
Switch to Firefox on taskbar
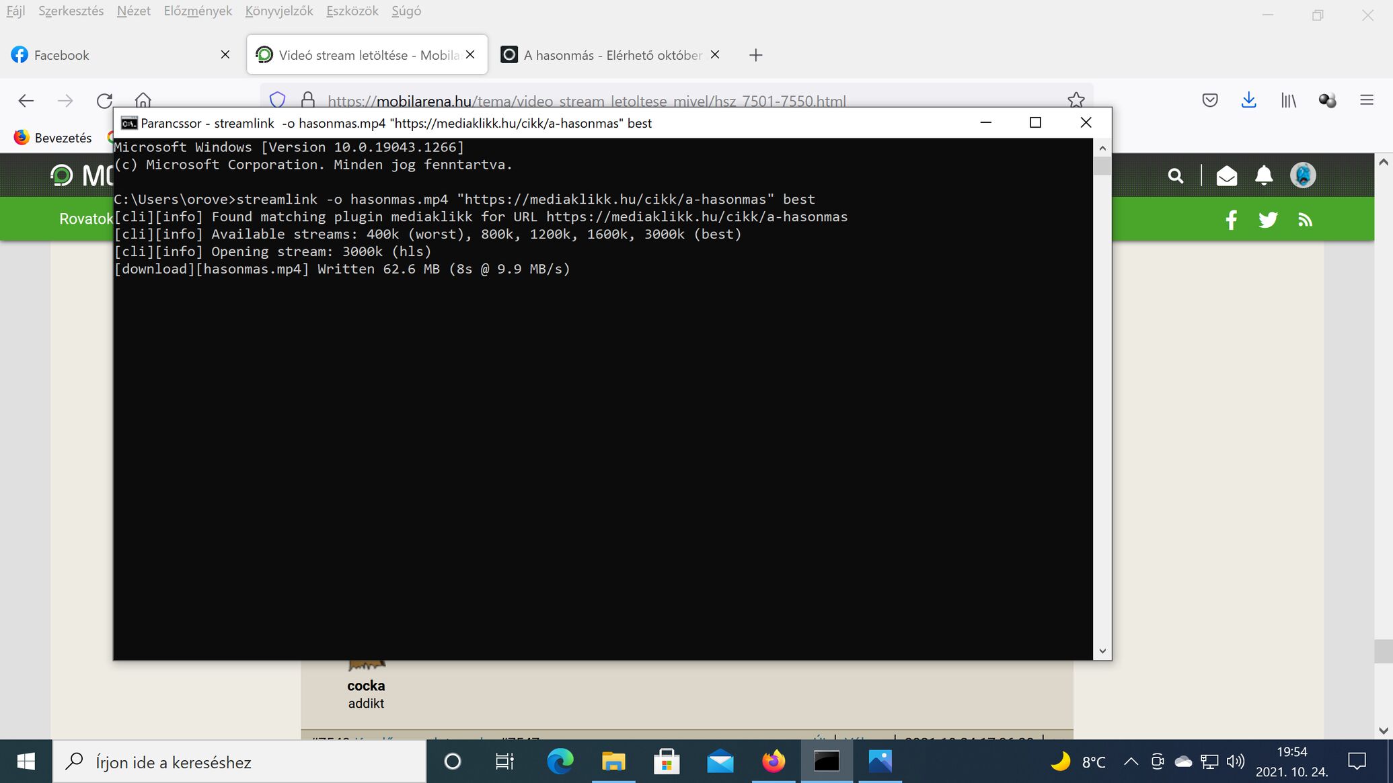point(774,761)
